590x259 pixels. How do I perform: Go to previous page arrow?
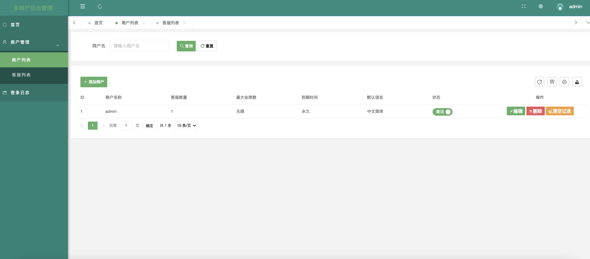tap(82, 126)
